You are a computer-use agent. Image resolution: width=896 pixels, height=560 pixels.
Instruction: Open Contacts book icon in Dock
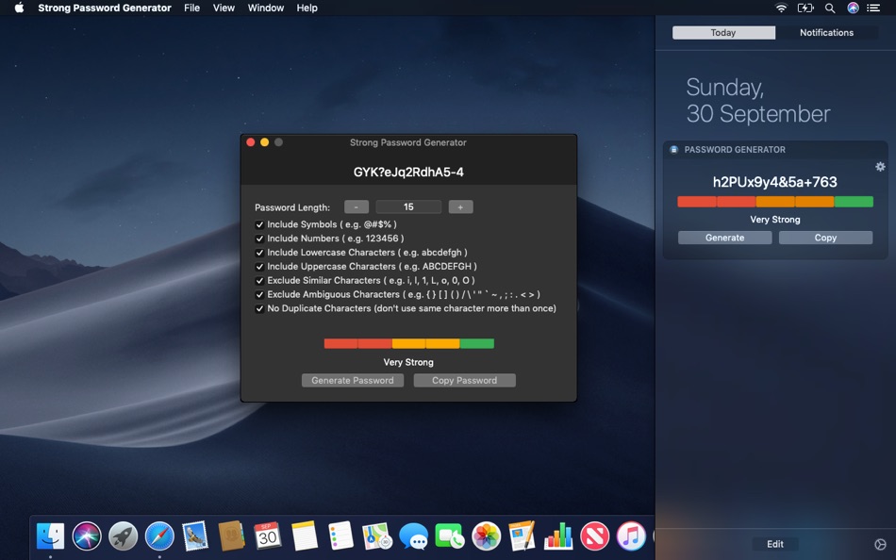coord(231,536)
